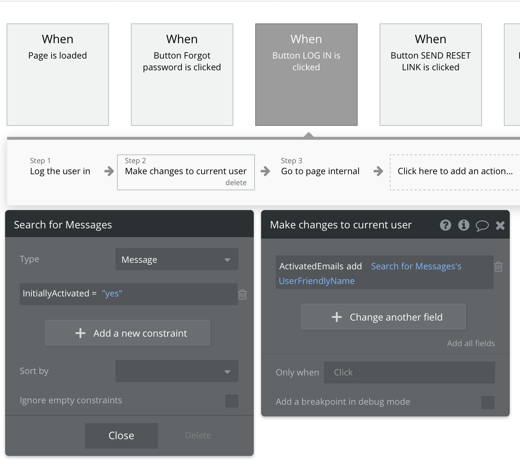The height and width of the screenshot is (464, 520).
Task: Click the info icon in Make changes panel
Action: [464, 225]
